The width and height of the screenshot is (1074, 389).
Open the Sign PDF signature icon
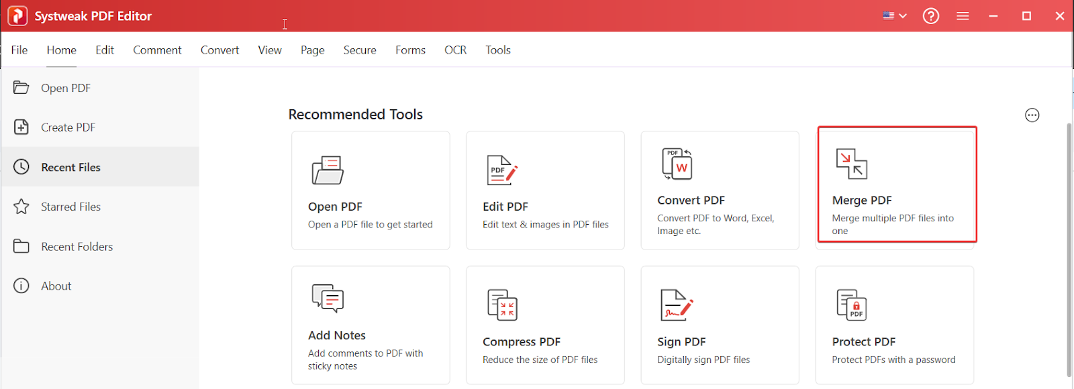[677, 305]
